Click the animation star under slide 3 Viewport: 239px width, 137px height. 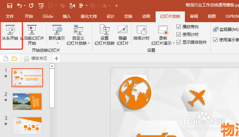pyautogui.click(x=6, y=124)
